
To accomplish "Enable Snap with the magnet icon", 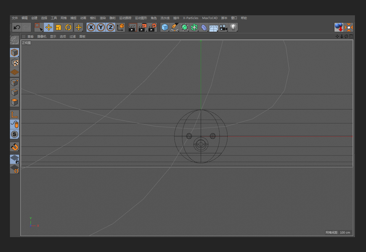I will (x=14, y=147).
